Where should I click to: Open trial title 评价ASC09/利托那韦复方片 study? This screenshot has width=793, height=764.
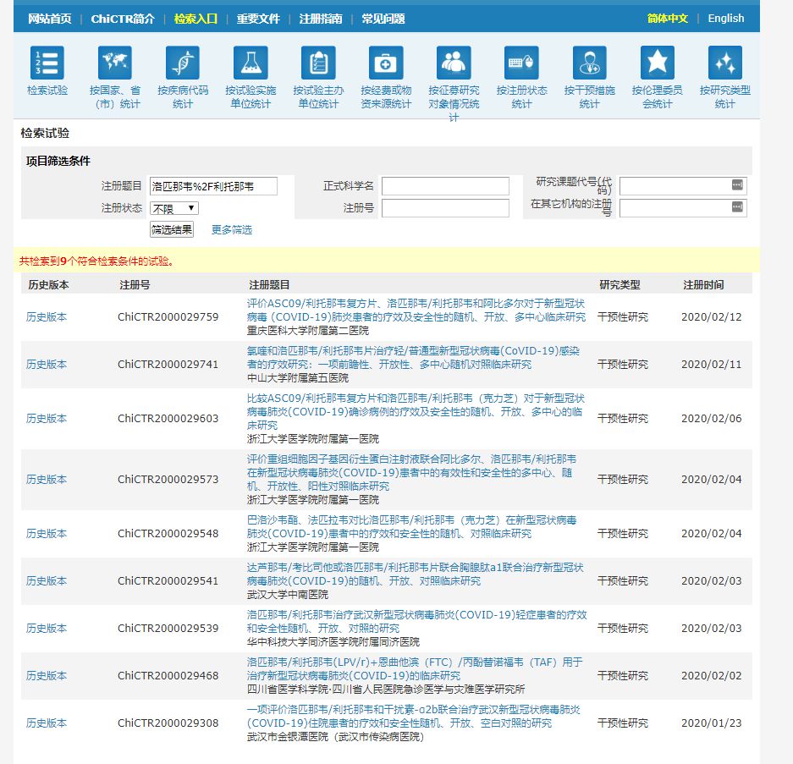416,310
